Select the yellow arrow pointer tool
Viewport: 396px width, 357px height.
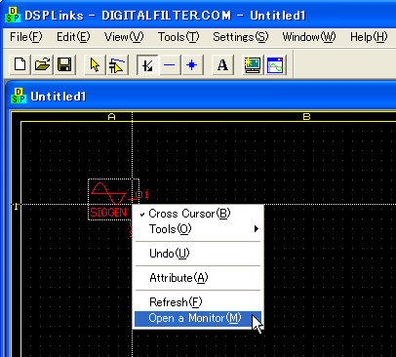[95, 64]
